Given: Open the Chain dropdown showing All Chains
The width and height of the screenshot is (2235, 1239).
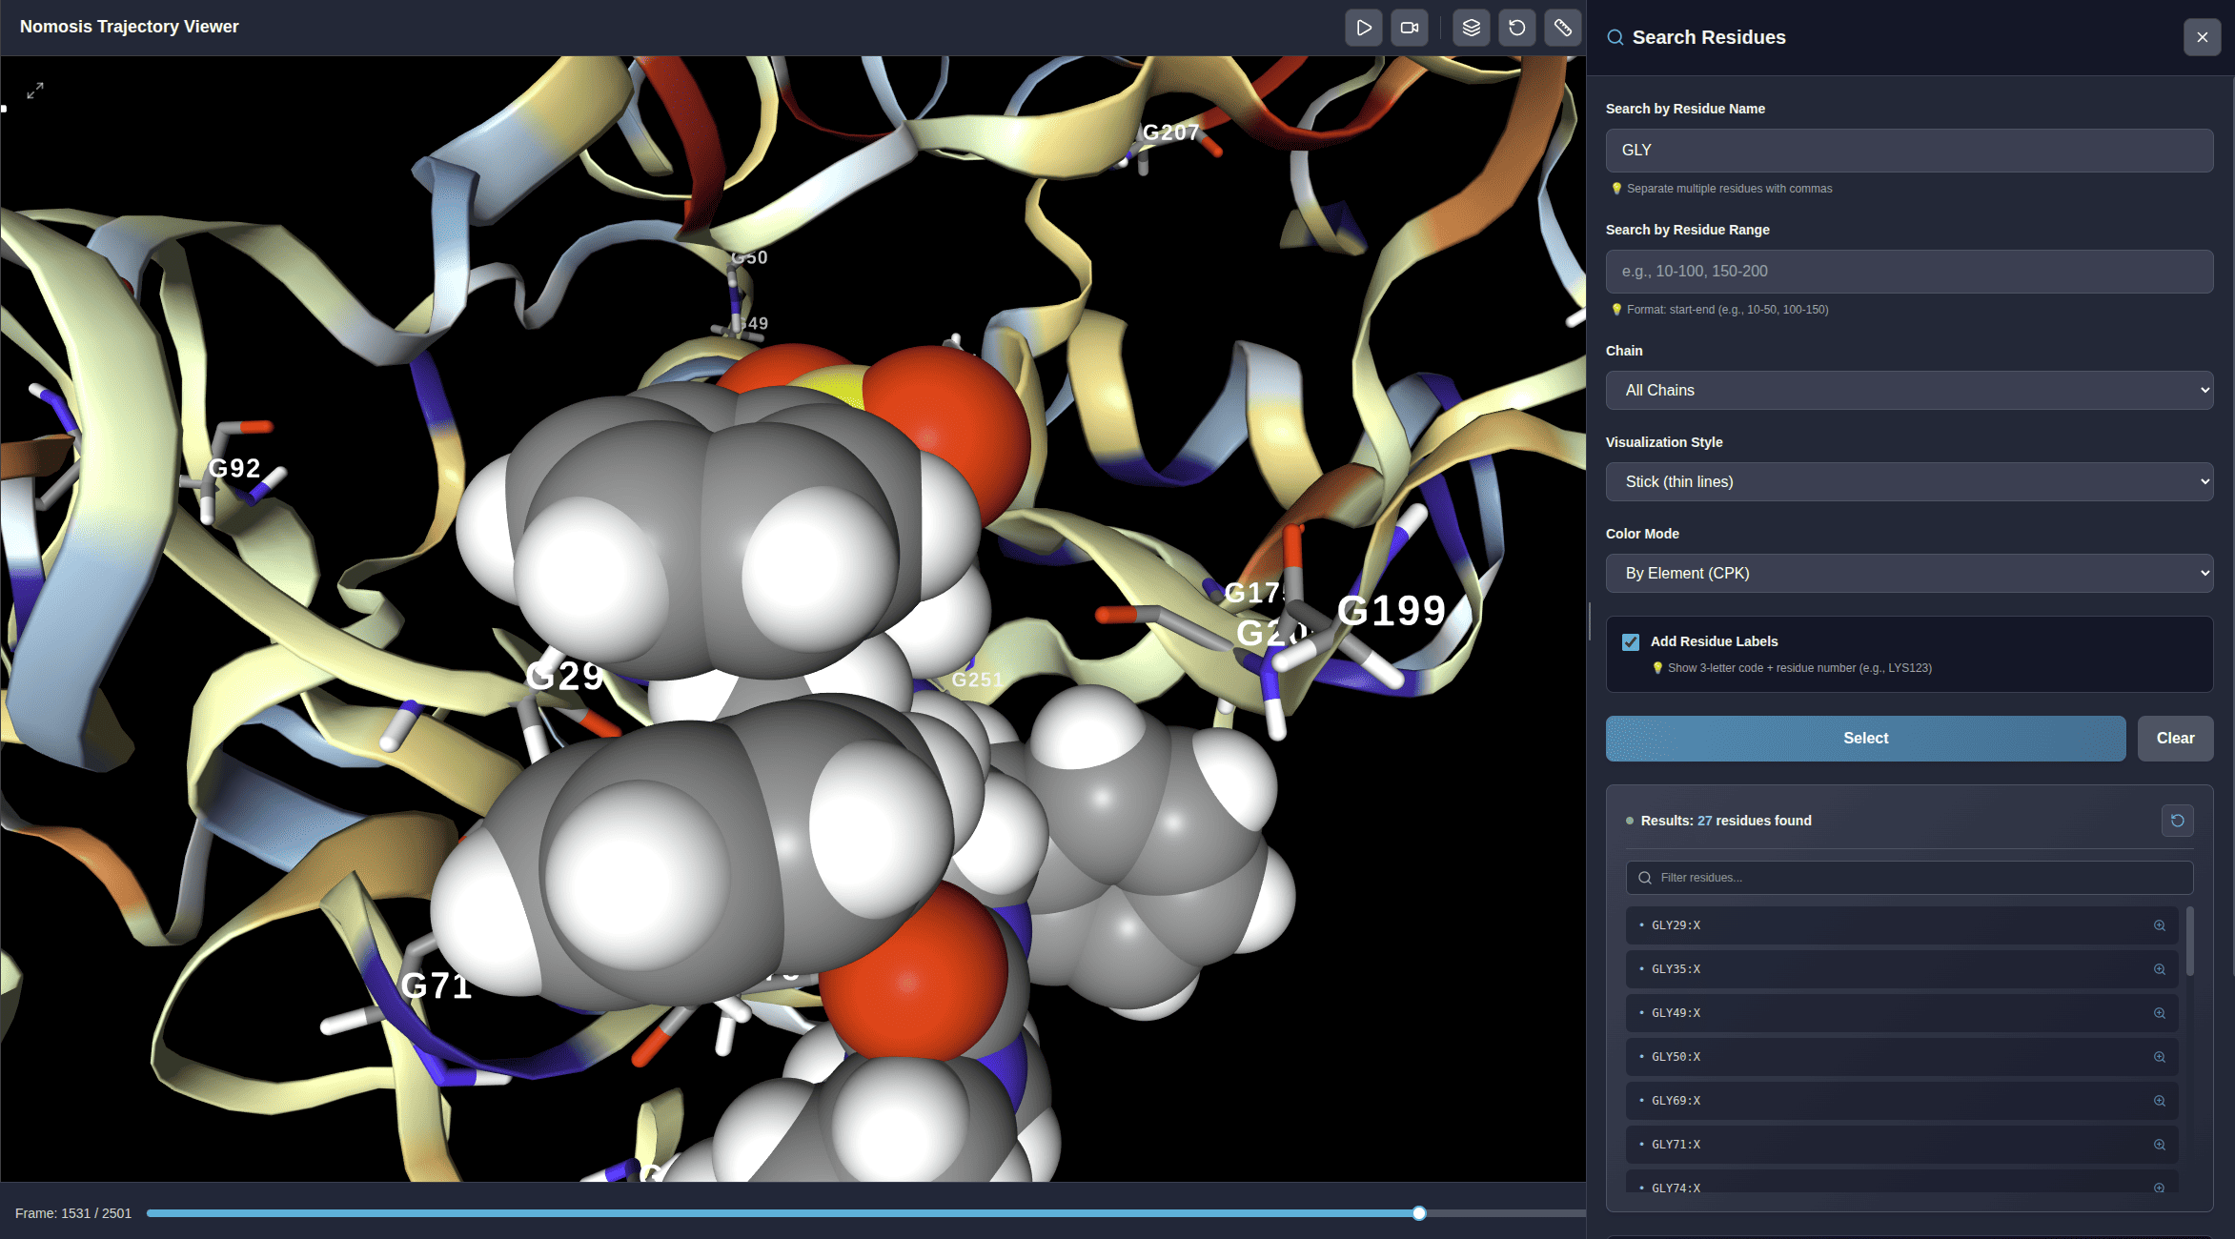Looking at the screenshot, I should [1909, 391].
